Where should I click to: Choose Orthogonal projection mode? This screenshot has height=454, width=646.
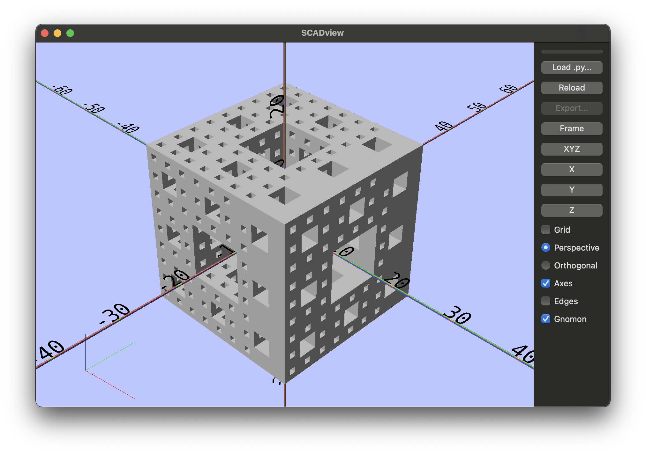click(546, 265)
